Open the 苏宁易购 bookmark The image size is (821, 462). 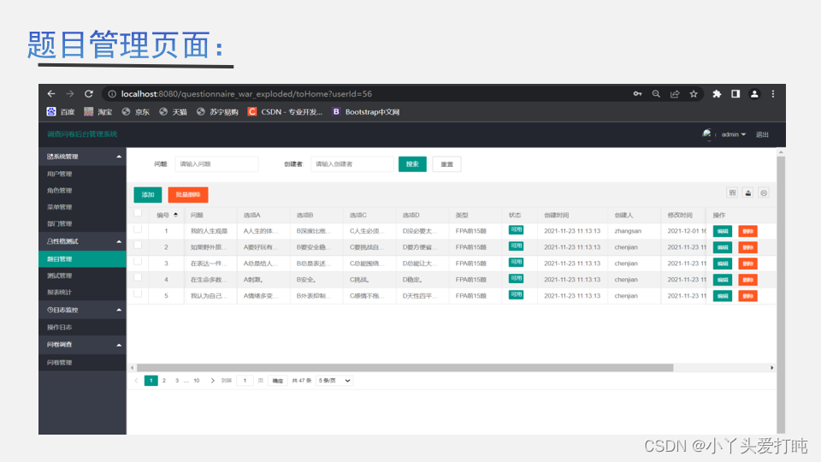pyautogui.click(x=217, y=111)
